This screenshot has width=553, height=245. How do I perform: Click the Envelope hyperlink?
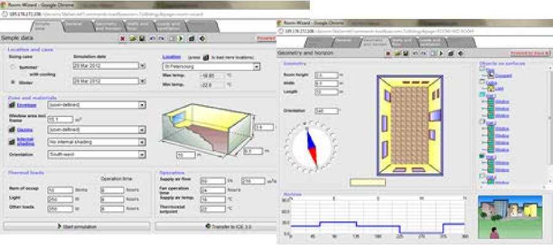[27, 105]
